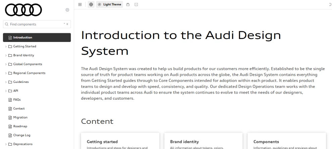Image resolution: width=332 pixels, height=149 pixels.
Task: Open the API folder label
Action: tap(15, 91)
